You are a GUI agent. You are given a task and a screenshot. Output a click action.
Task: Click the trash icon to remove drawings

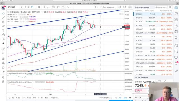coord(3,82)
